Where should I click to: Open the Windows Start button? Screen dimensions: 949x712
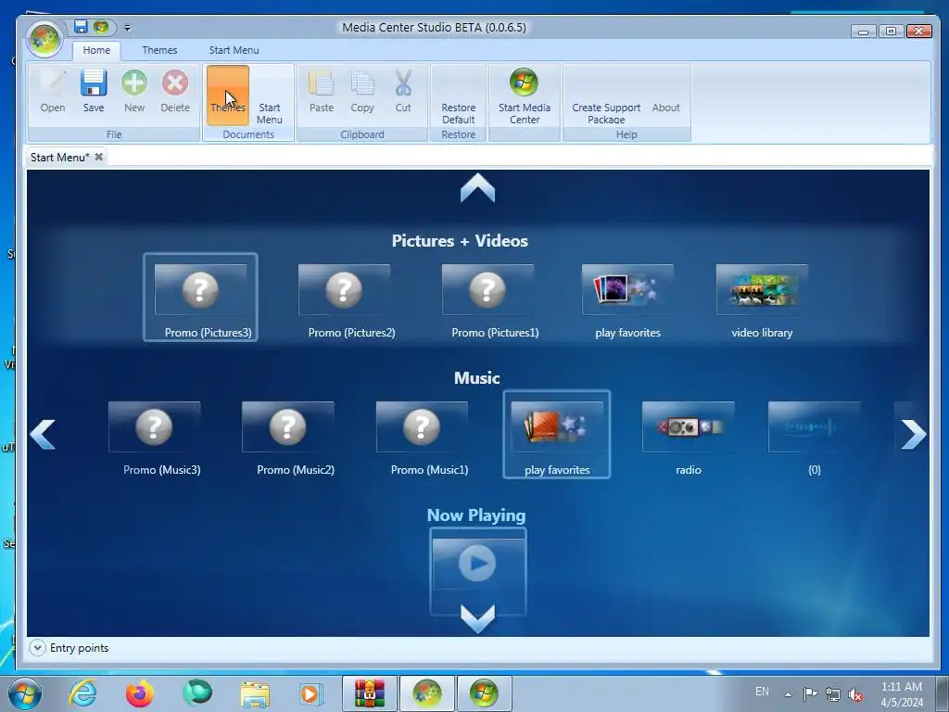(x=24, y=693)
